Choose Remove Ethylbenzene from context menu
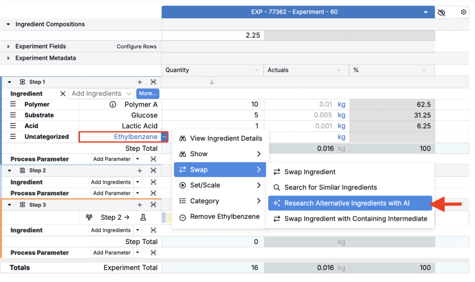The width and height of the screenshot is (475, 282). click(219, 217)
